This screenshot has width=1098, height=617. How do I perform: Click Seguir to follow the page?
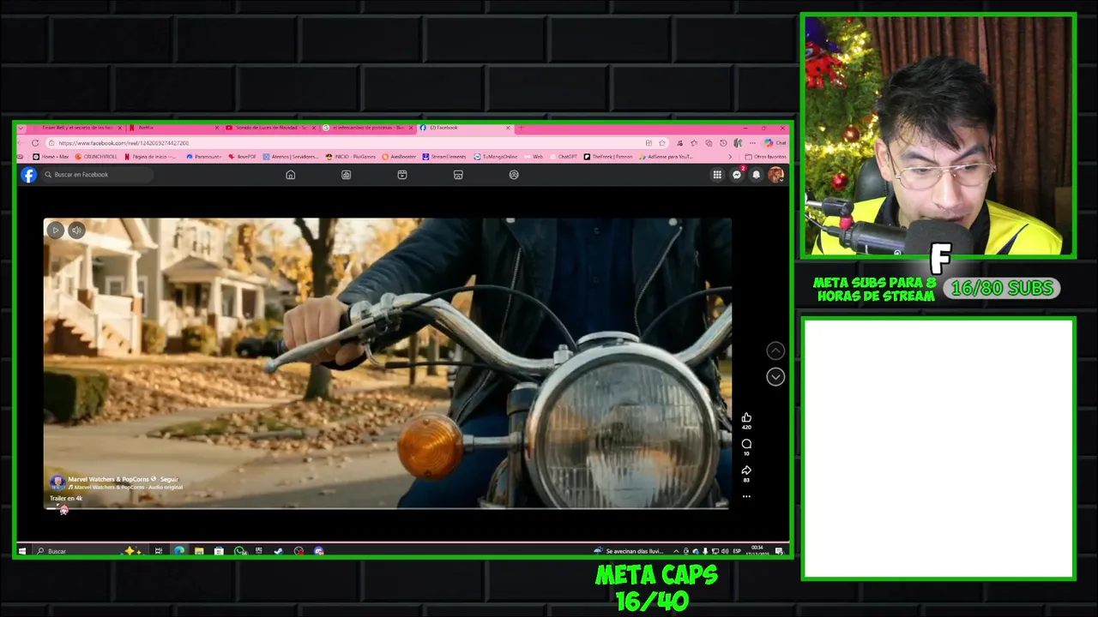(169, 479)
